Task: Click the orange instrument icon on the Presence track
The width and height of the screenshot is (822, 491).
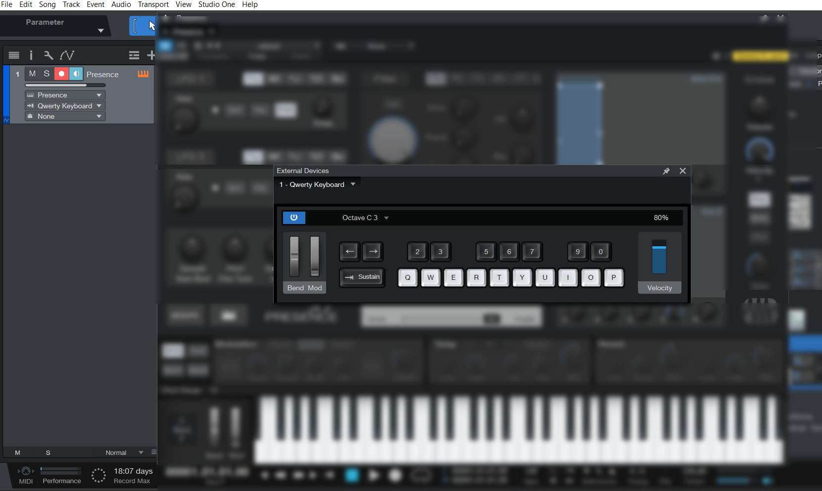Action: click(x=143, y=74)
